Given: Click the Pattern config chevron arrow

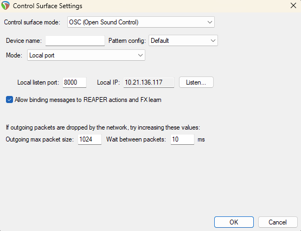Looking at the screenshot, I should tap(213, 41).
